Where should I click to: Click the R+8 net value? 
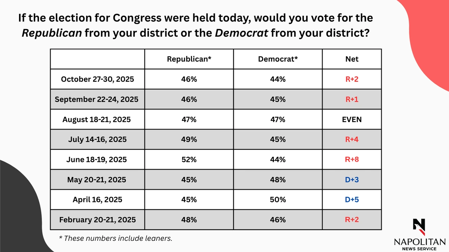[352, 159]
